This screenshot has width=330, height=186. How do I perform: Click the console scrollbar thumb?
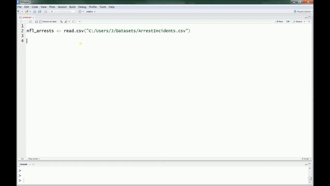310,179
